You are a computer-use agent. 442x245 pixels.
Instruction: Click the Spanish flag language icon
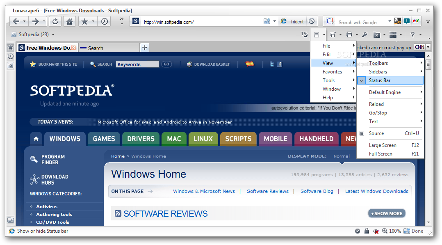pyautogui.click(x=250, y=64)
